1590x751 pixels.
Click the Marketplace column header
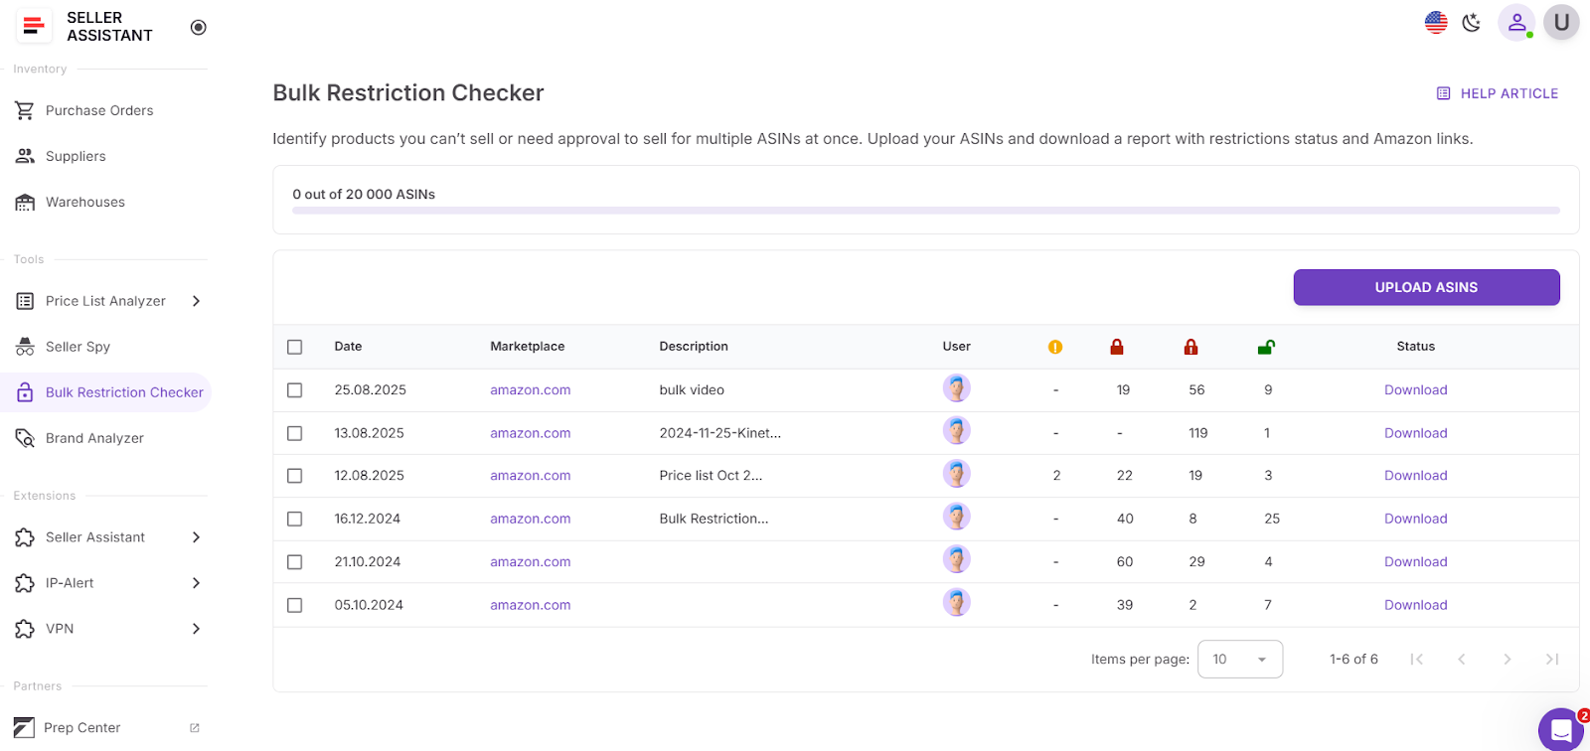click(527, 347)
